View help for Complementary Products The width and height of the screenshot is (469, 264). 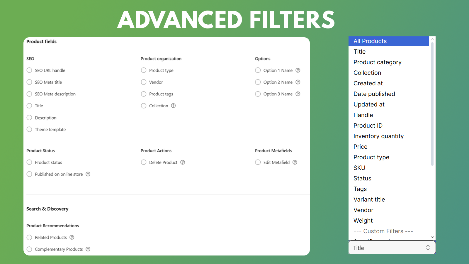[x=88, y=249]
